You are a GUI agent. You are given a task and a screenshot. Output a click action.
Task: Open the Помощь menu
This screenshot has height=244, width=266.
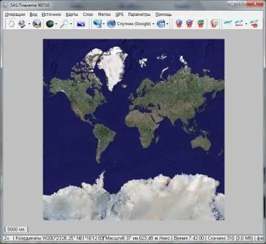(164, 15)
